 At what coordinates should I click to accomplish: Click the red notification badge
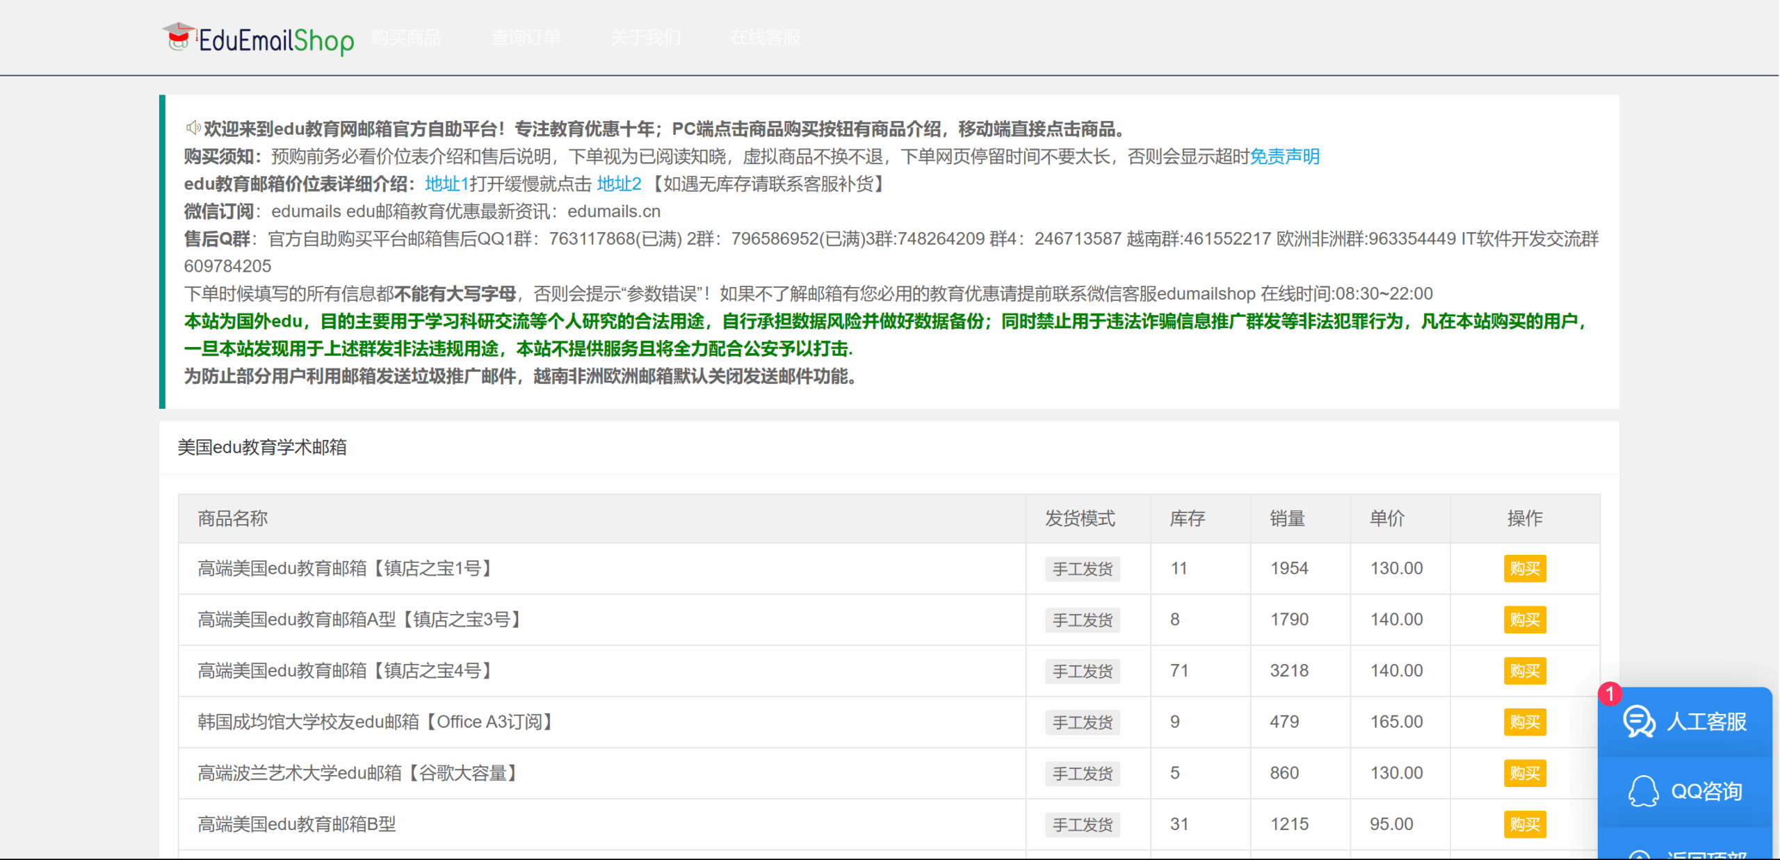1609,694
